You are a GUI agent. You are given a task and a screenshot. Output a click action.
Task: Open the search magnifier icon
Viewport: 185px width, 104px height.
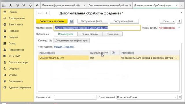pyautogui.click(x=24, y=5)
